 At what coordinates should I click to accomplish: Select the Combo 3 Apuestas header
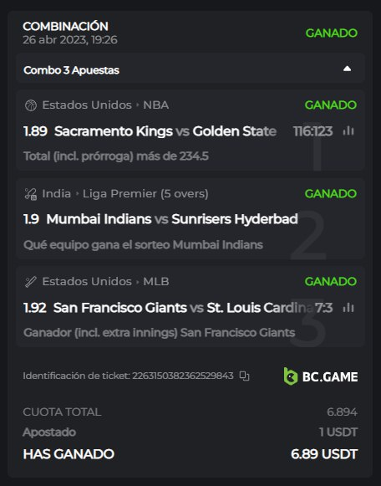pos(190,69)
